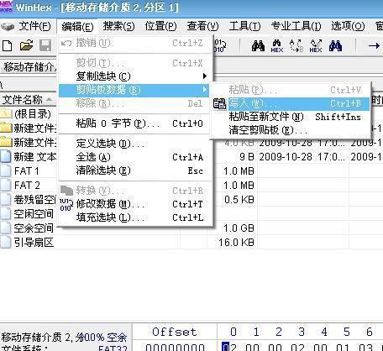383x351 pixels.
Task: Choose 定义选块(D) entry
Action: [x=135, y=144]
